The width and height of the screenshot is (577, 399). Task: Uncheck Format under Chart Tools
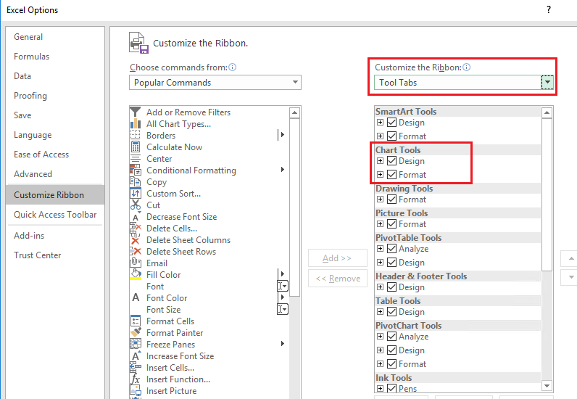[x=392, y=174]
